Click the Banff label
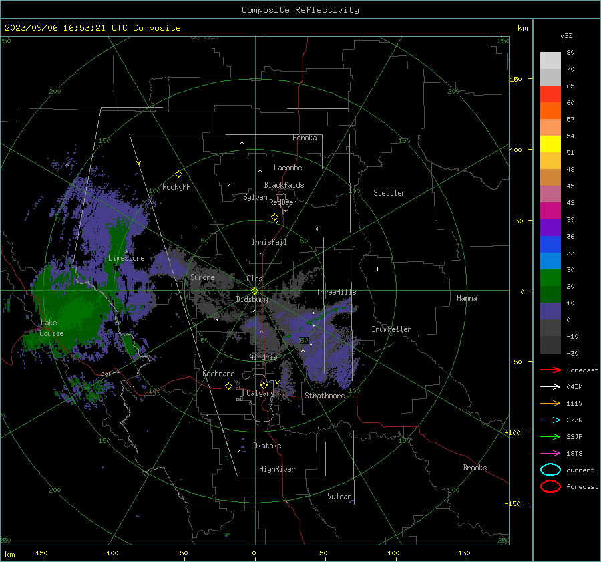601x562 pixels. point(110,372)
